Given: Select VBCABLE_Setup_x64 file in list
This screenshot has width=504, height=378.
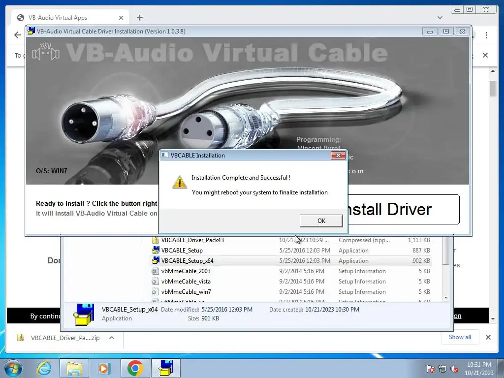Looking at the screenshot, I should click(x=291, y=261).
